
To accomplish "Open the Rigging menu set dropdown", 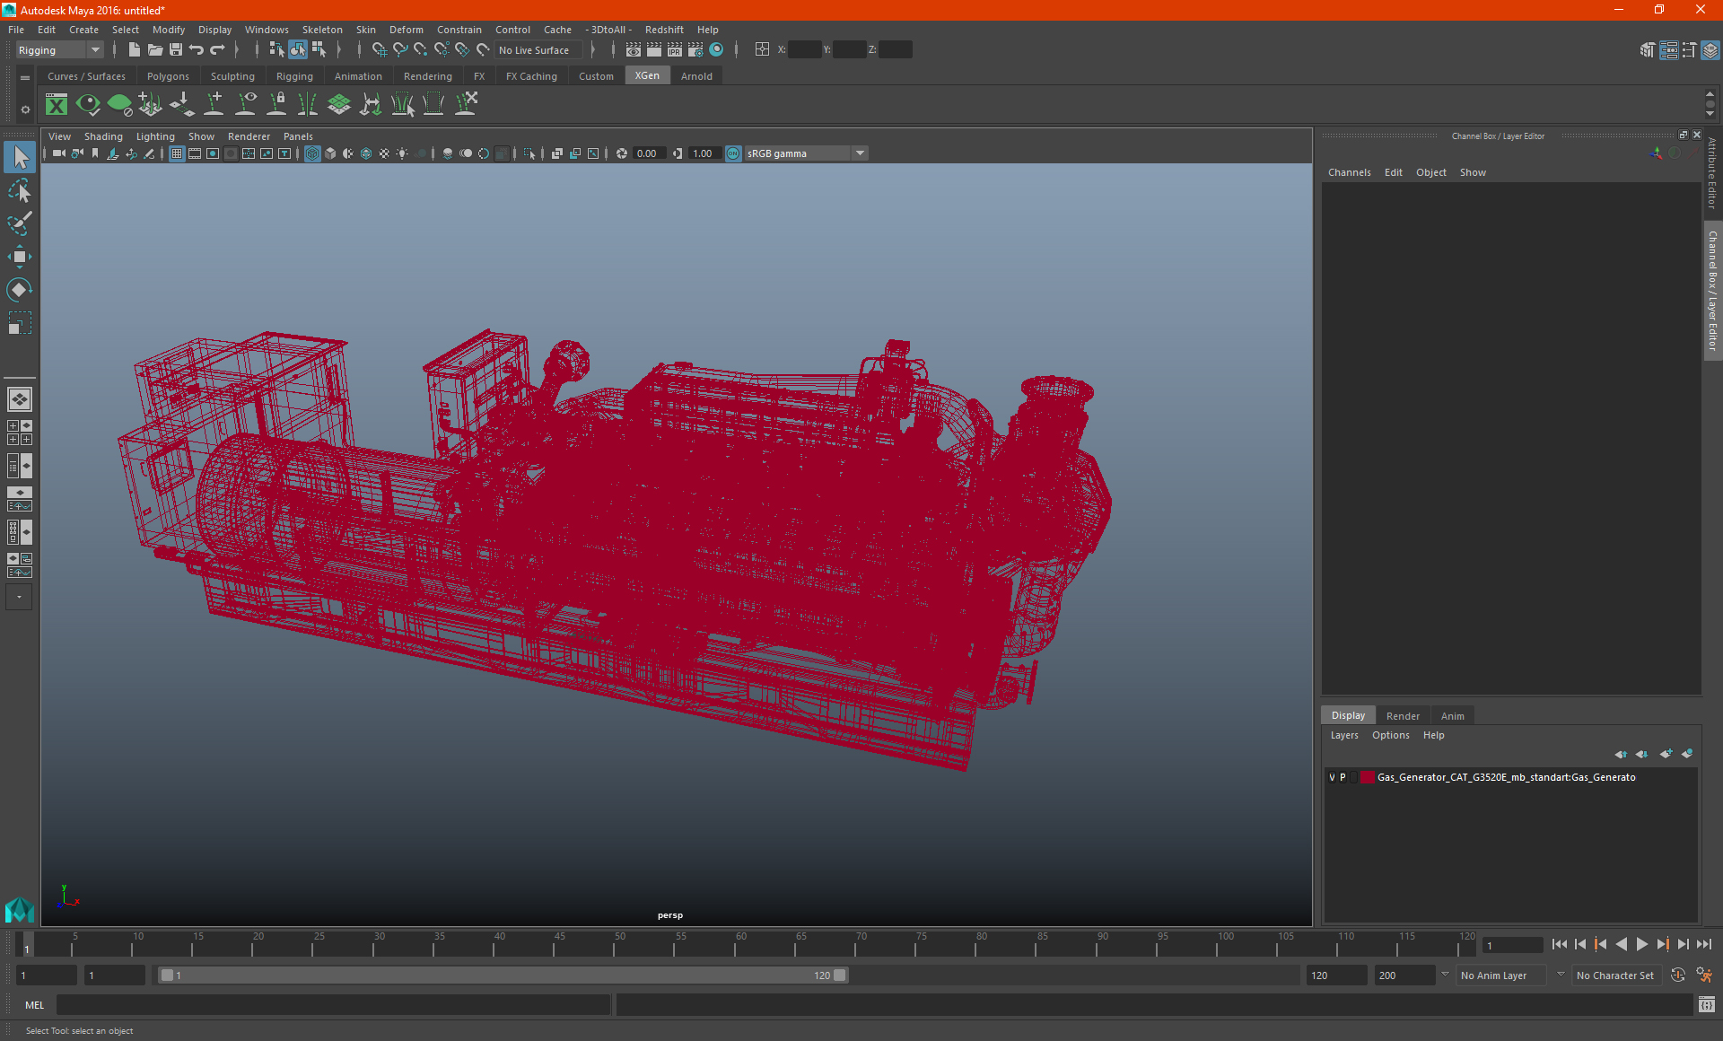I will point(59,50).
